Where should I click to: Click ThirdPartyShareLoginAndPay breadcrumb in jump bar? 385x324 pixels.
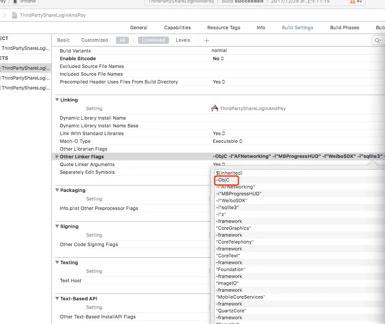click(53, 15)
